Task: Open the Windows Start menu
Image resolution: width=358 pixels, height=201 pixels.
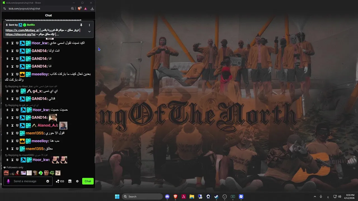Action: [117, 197]
